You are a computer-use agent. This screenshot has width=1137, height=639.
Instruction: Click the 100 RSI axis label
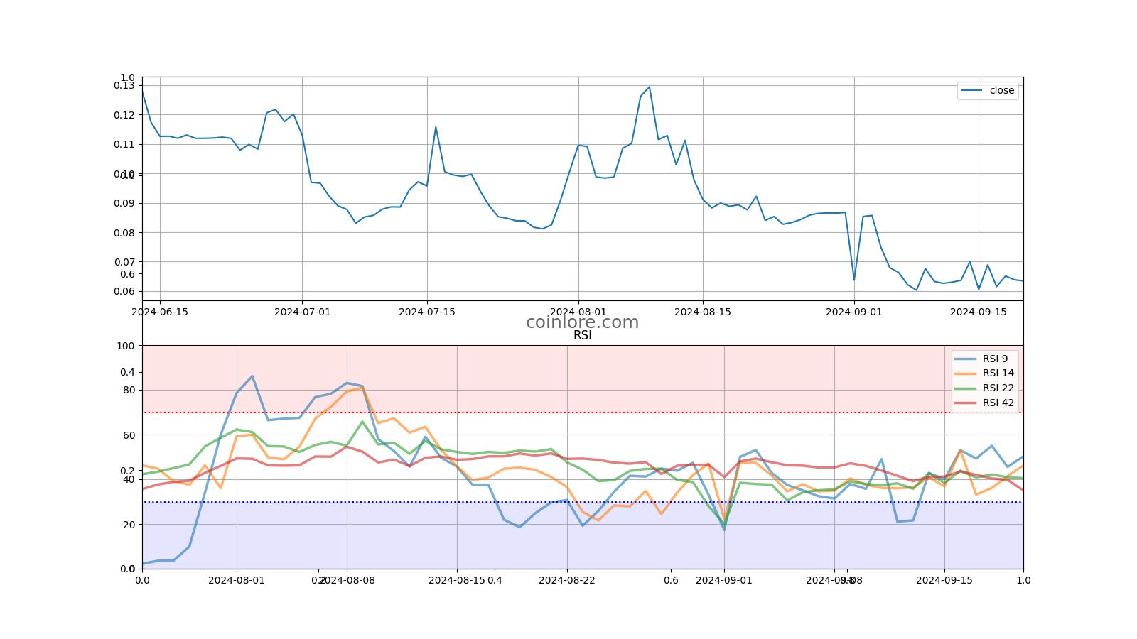click(x=126, y=346)
